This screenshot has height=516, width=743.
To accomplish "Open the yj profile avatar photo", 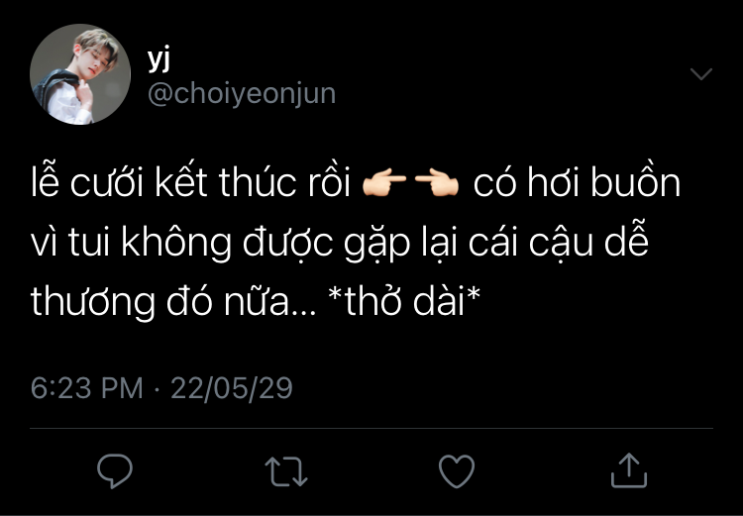I will 80,74.
